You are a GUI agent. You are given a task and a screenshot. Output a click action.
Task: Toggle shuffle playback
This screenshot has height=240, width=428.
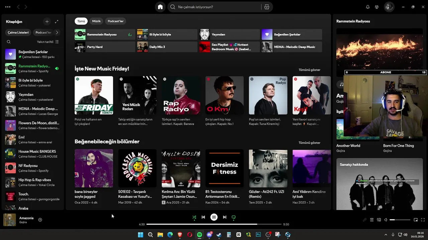click(194, 217)
